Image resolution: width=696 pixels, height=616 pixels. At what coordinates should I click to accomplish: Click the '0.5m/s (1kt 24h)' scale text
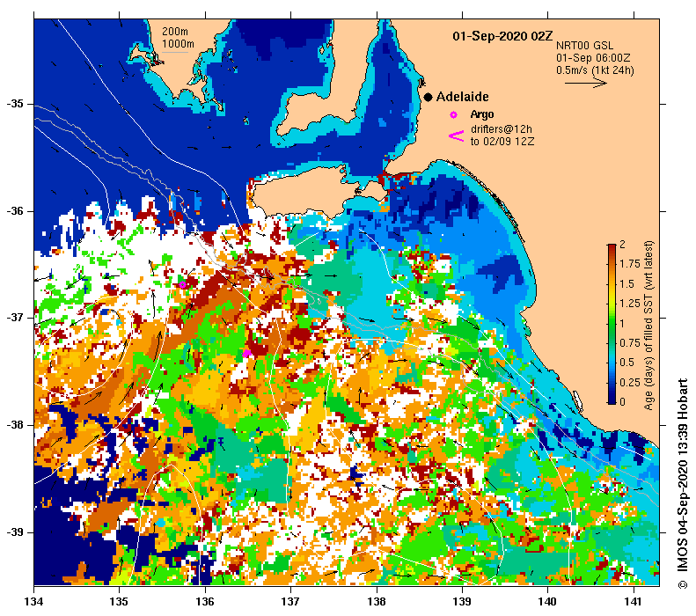[595, 70]
